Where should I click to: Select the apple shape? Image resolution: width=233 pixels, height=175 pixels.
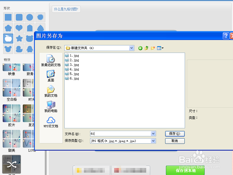(8, 38)
